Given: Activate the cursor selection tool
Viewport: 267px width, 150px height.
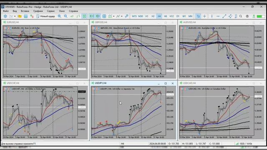Looking at the screenshot, I should tap(198, 16).
